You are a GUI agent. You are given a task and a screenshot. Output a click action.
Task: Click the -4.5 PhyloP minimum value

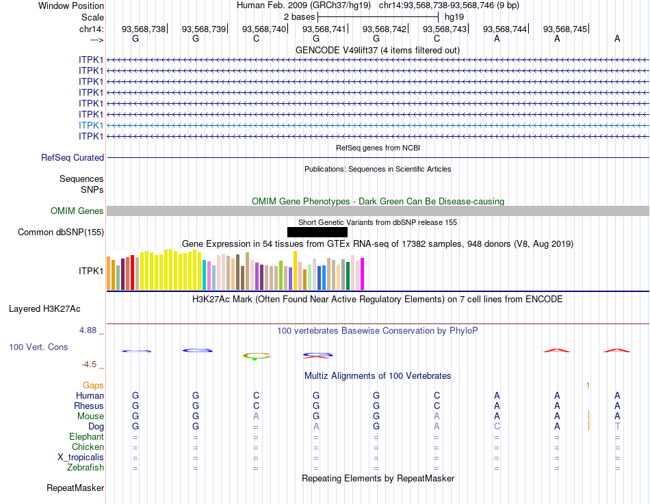pos(89,364)
